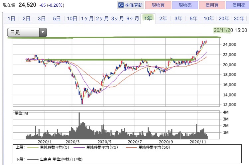Select the 6ヶ月 period tab
The height and width of the screenshot is (165, 249).
coord(133,19)
